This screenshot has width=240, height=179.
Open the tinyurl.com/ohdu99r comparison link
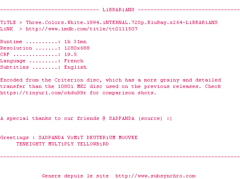tap(43, 93)
